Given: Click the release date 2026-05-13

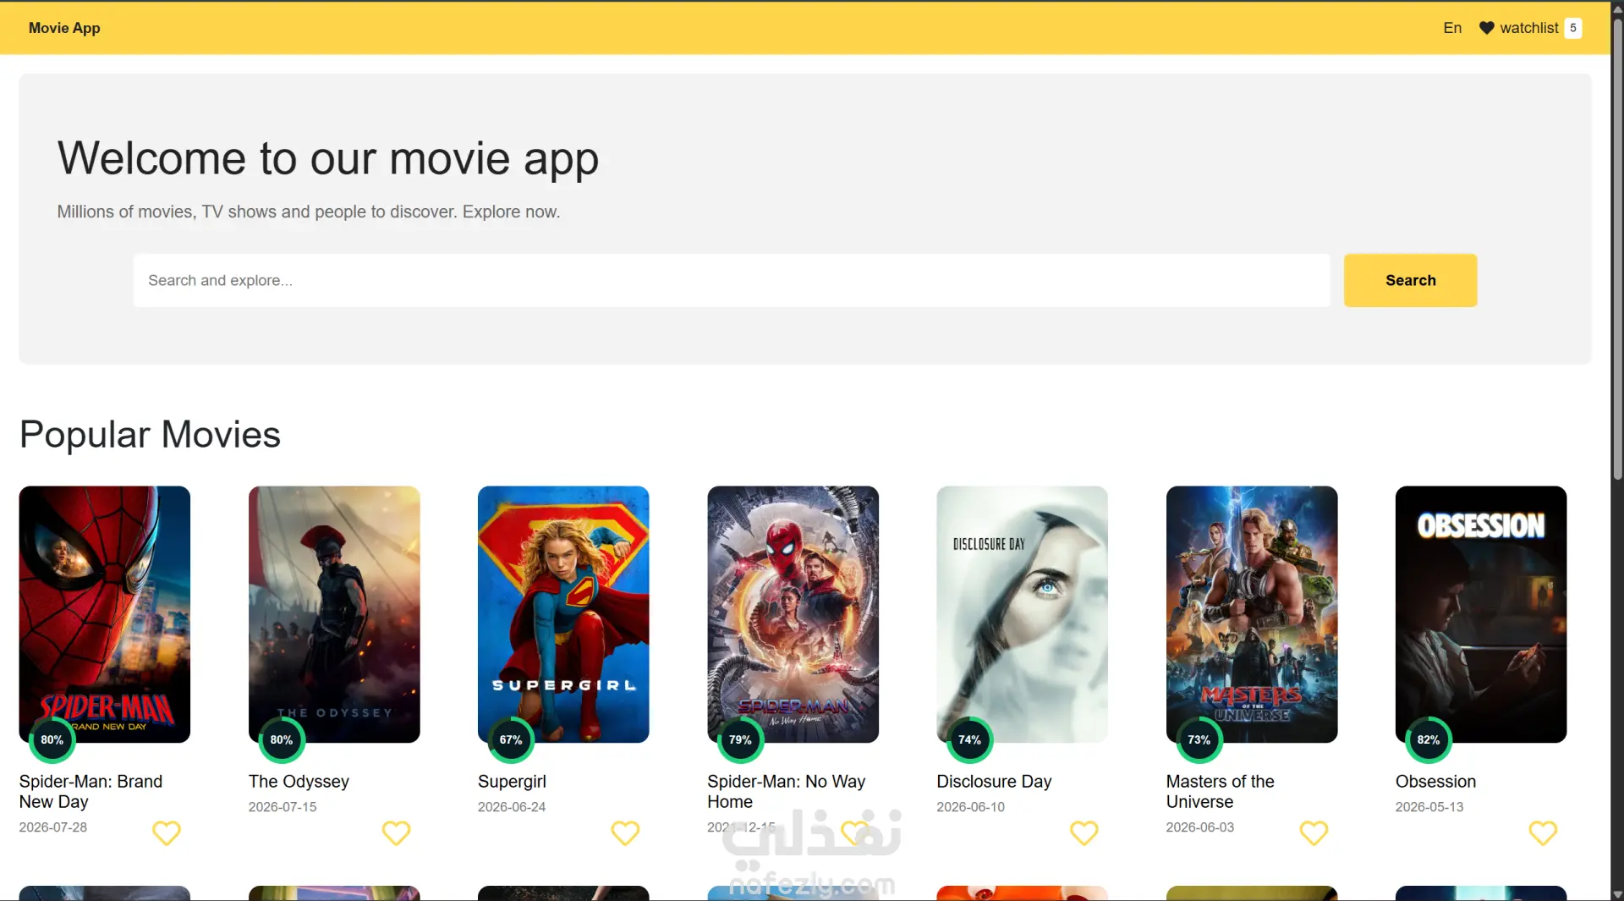Looking at the screenshot, I should [x=1429, y=807].
